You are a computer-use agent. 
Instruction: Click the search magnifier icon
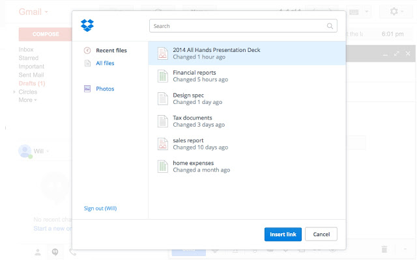click(330, 27)
